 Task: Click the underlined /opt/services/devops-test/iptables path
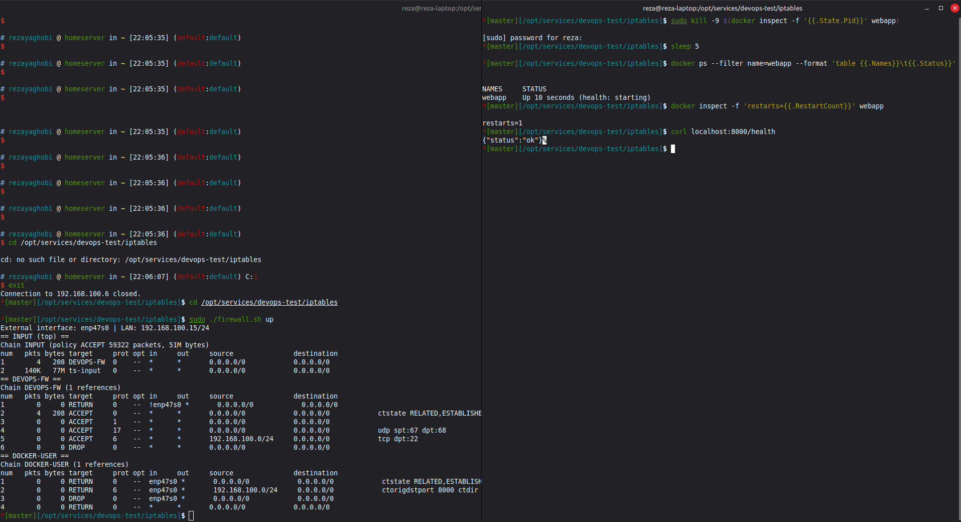click(x=269, y=302)
